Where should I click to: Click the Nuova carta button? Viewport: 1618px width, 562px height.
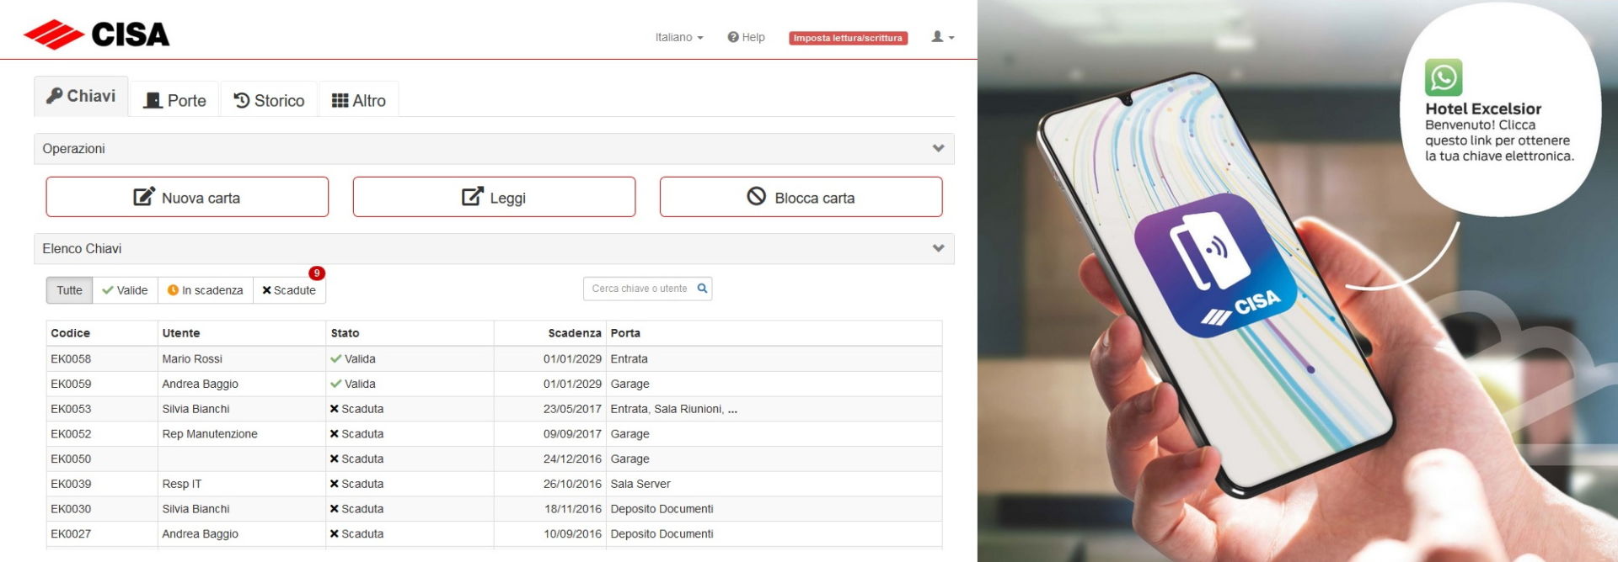pyautogui.click(x=187, y=197)
